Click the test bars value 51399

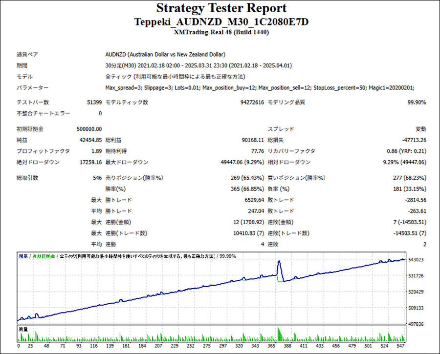coord(94,103)
